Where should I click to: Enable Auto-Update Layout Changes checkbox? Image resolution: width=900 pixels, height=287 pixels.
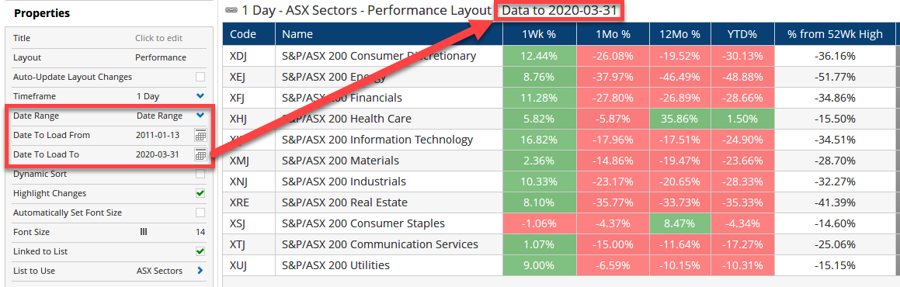tap(200, 77)
